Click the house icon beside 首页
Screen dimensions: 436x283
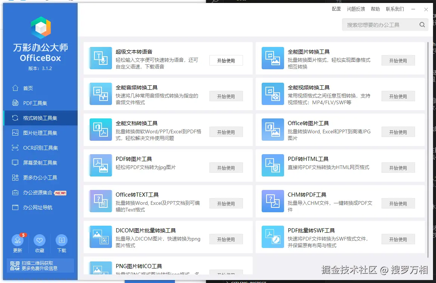pyautogui.click(x=15, y=88)
